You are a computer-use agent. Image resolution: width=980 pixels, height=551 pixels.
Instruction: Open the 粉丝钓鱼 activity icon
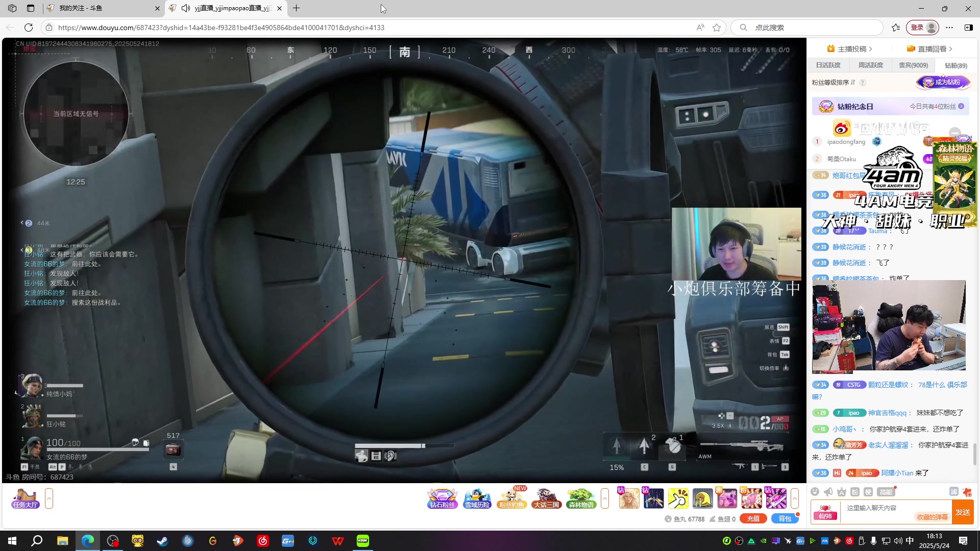coord(511,498)
